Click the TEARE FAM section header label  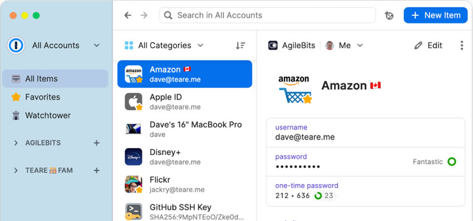49,170
